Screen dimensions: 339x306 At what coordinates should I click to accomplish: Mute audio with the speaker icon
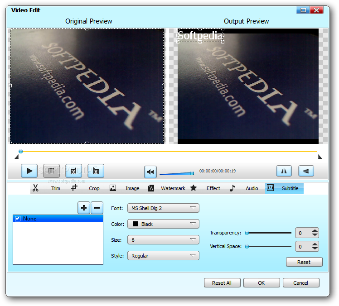(x=150, y=172)
